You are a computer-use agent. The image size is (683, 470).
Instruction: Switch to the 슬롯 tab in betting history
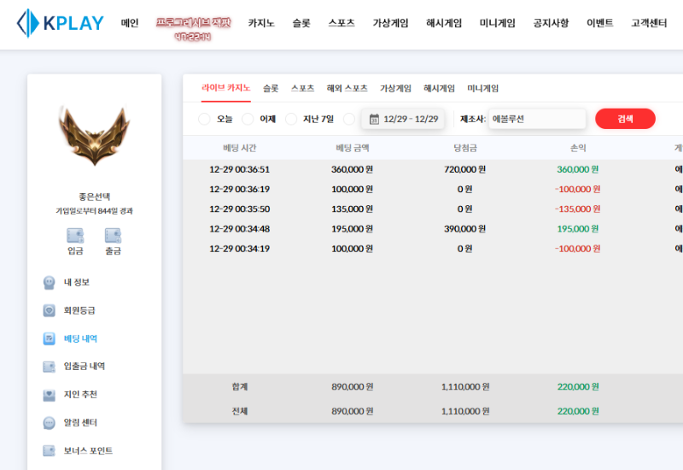click(x=271, y=88)
